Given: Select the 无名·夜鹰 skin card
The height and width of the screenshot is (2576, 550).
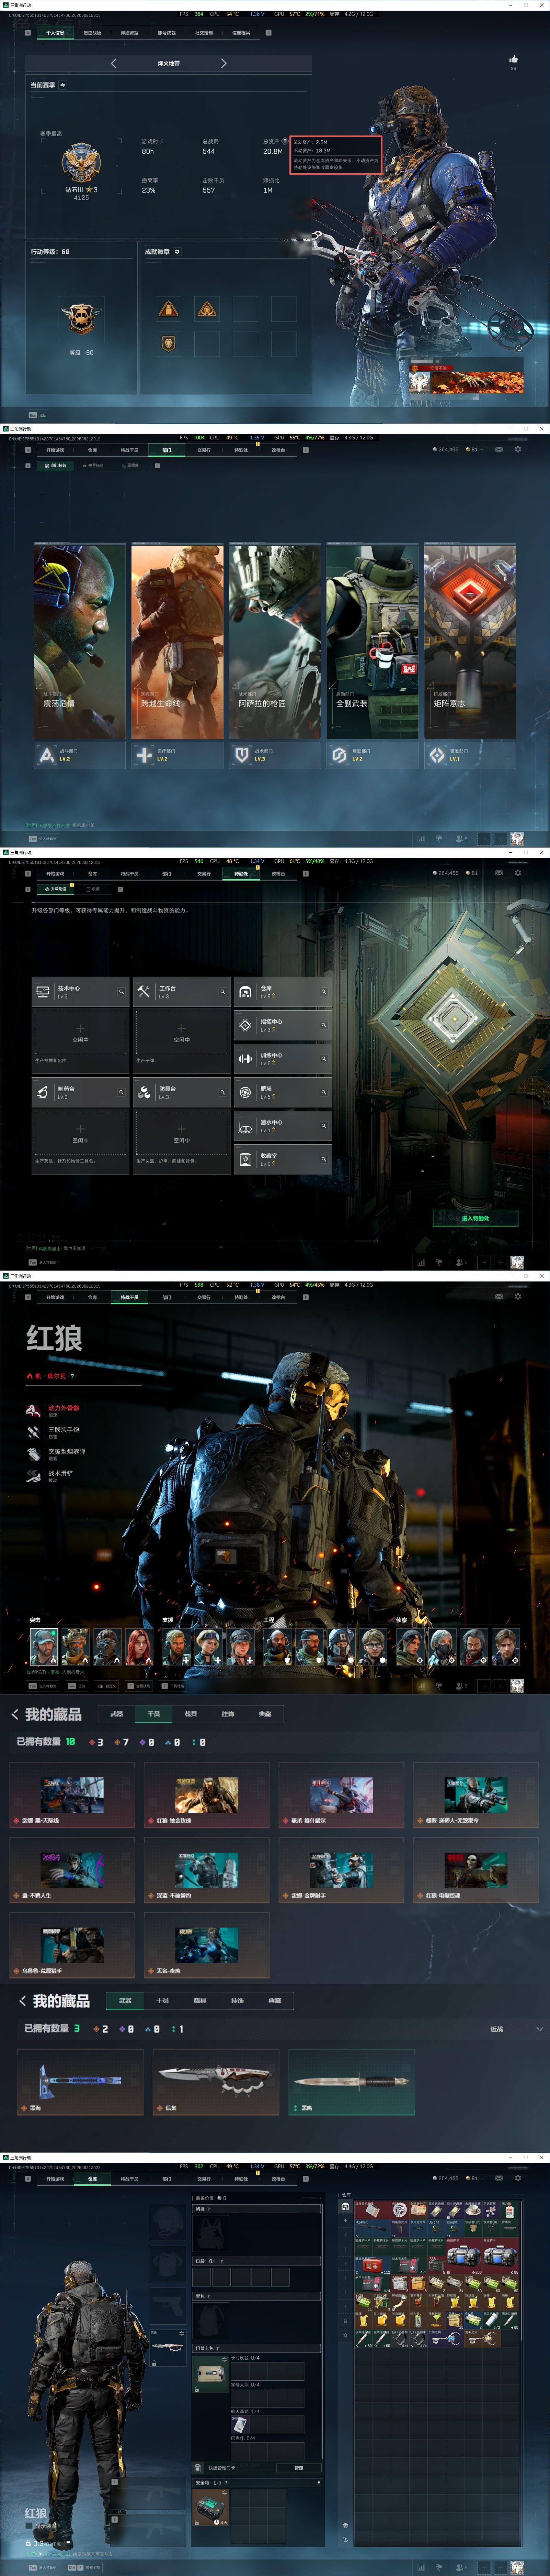Looking at the screenshot, I should [x=207, y=1945].
